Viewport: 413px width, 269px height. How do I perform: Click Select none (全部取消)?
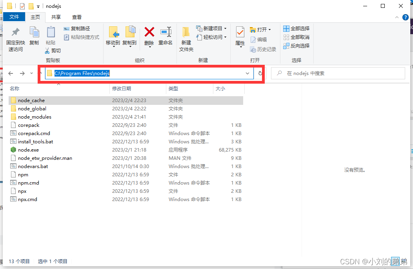coord(297,37)
